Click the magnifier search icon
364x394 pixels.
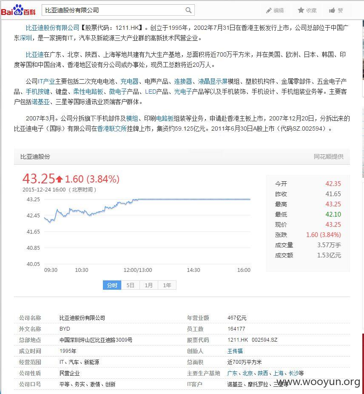(x=188, y=10)
